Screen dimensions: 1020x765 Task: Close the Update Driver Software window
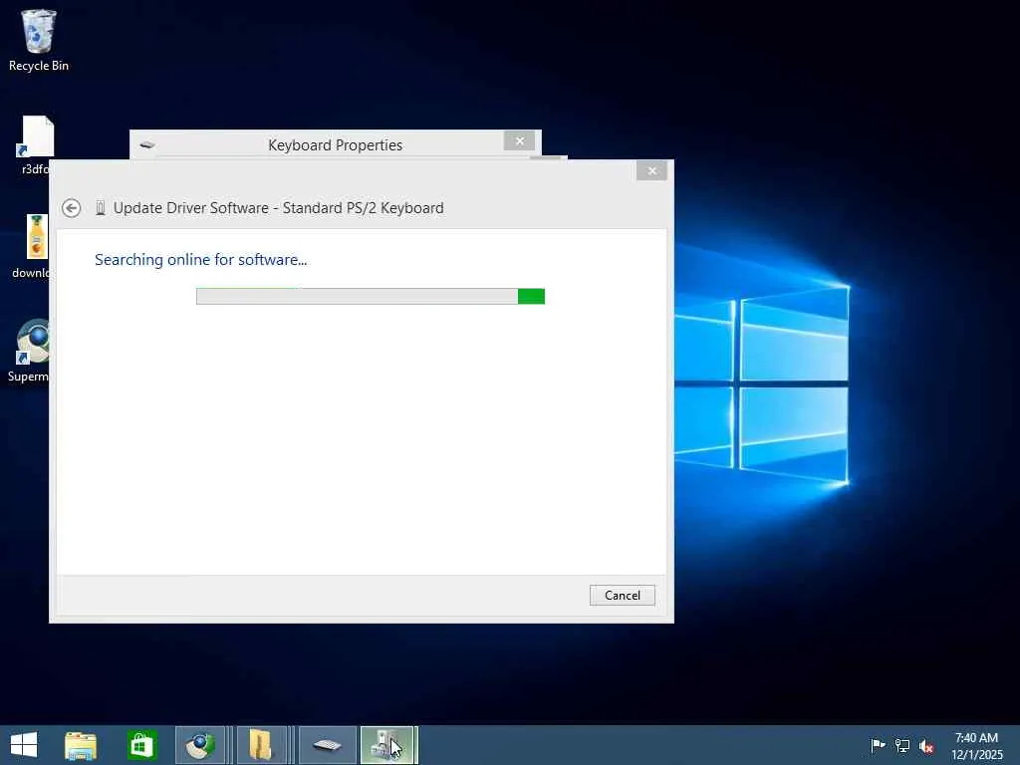click(x=651, y=171)
